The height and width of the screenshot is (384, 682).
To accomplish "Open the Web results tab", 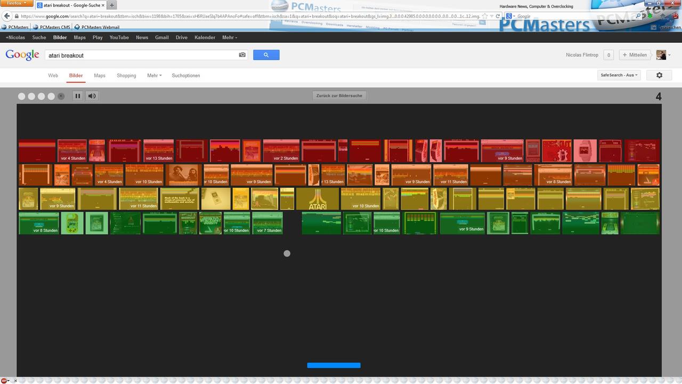I will click(x=53, y=76).
